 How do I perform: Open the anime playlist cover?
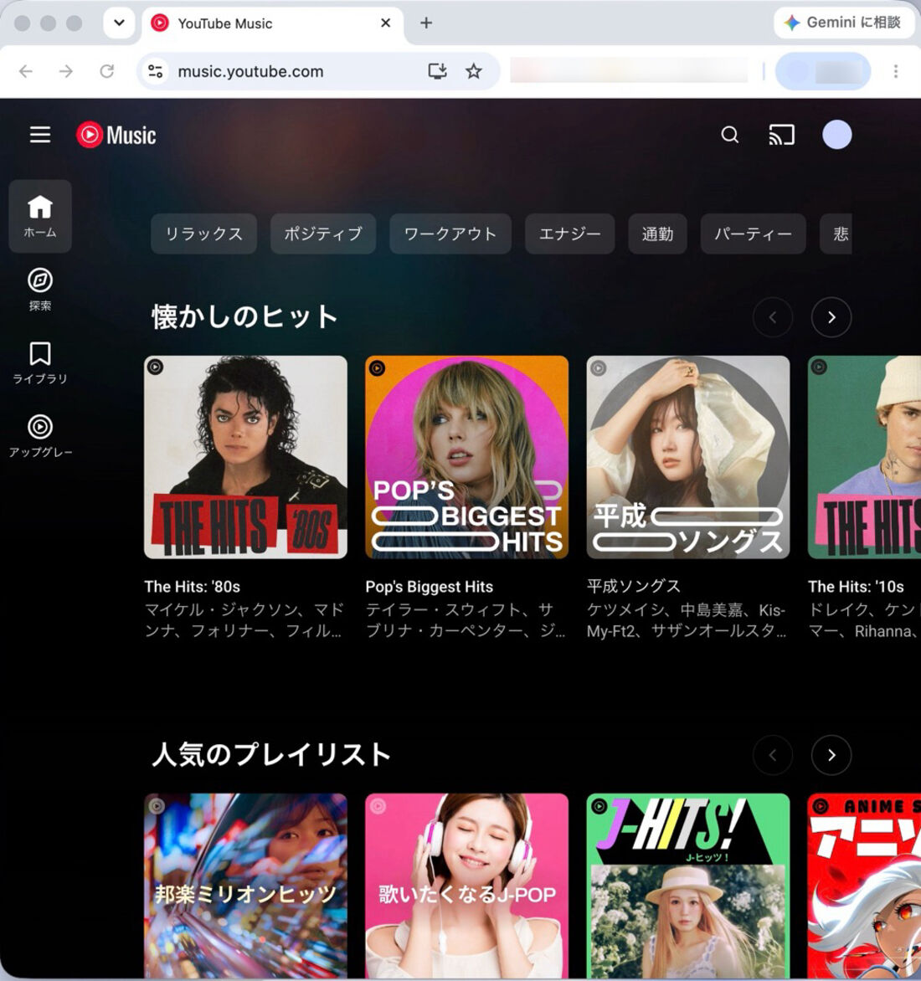(864, 886)
